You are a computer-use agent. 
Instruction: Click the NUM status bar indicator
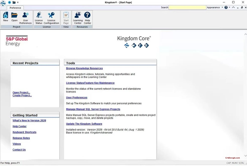click(x=234, y=163)
